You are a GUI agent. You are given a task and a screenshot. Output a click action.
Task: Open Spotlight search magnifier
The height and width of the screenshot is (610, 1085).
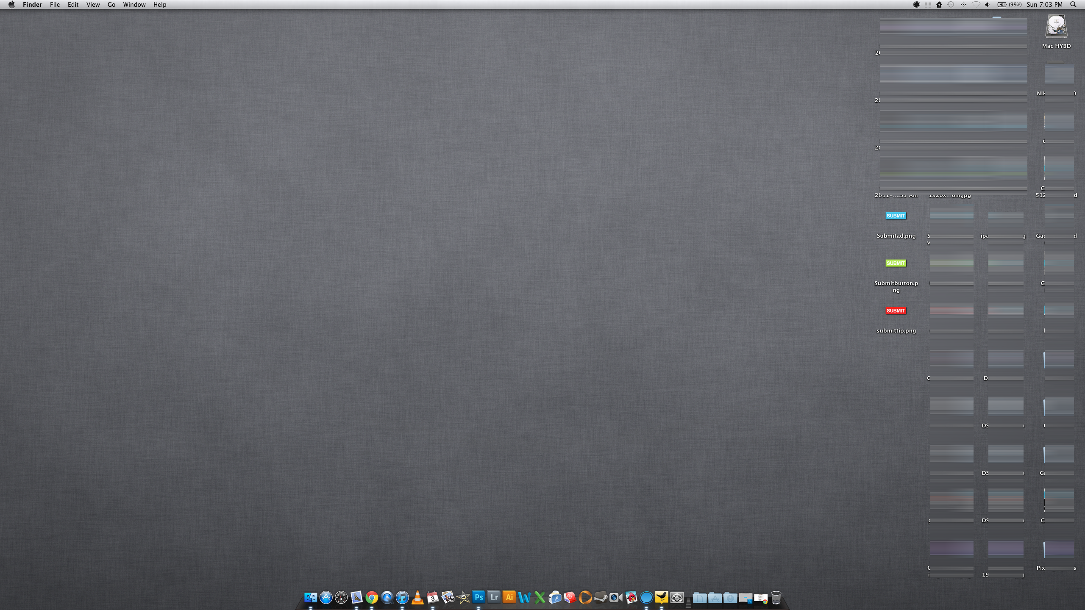(1073, 5)
